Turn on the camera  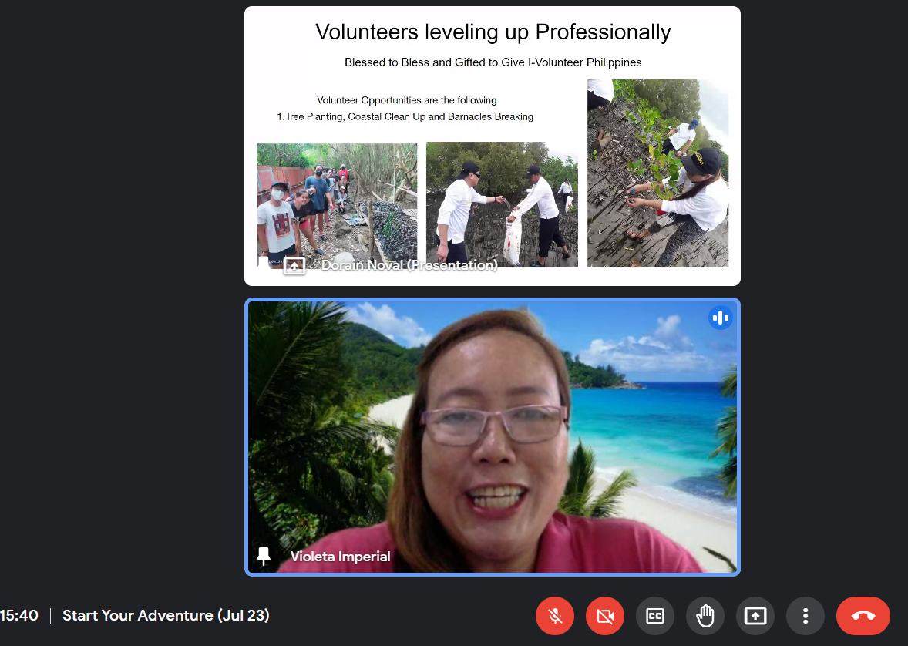pos(605,616)
